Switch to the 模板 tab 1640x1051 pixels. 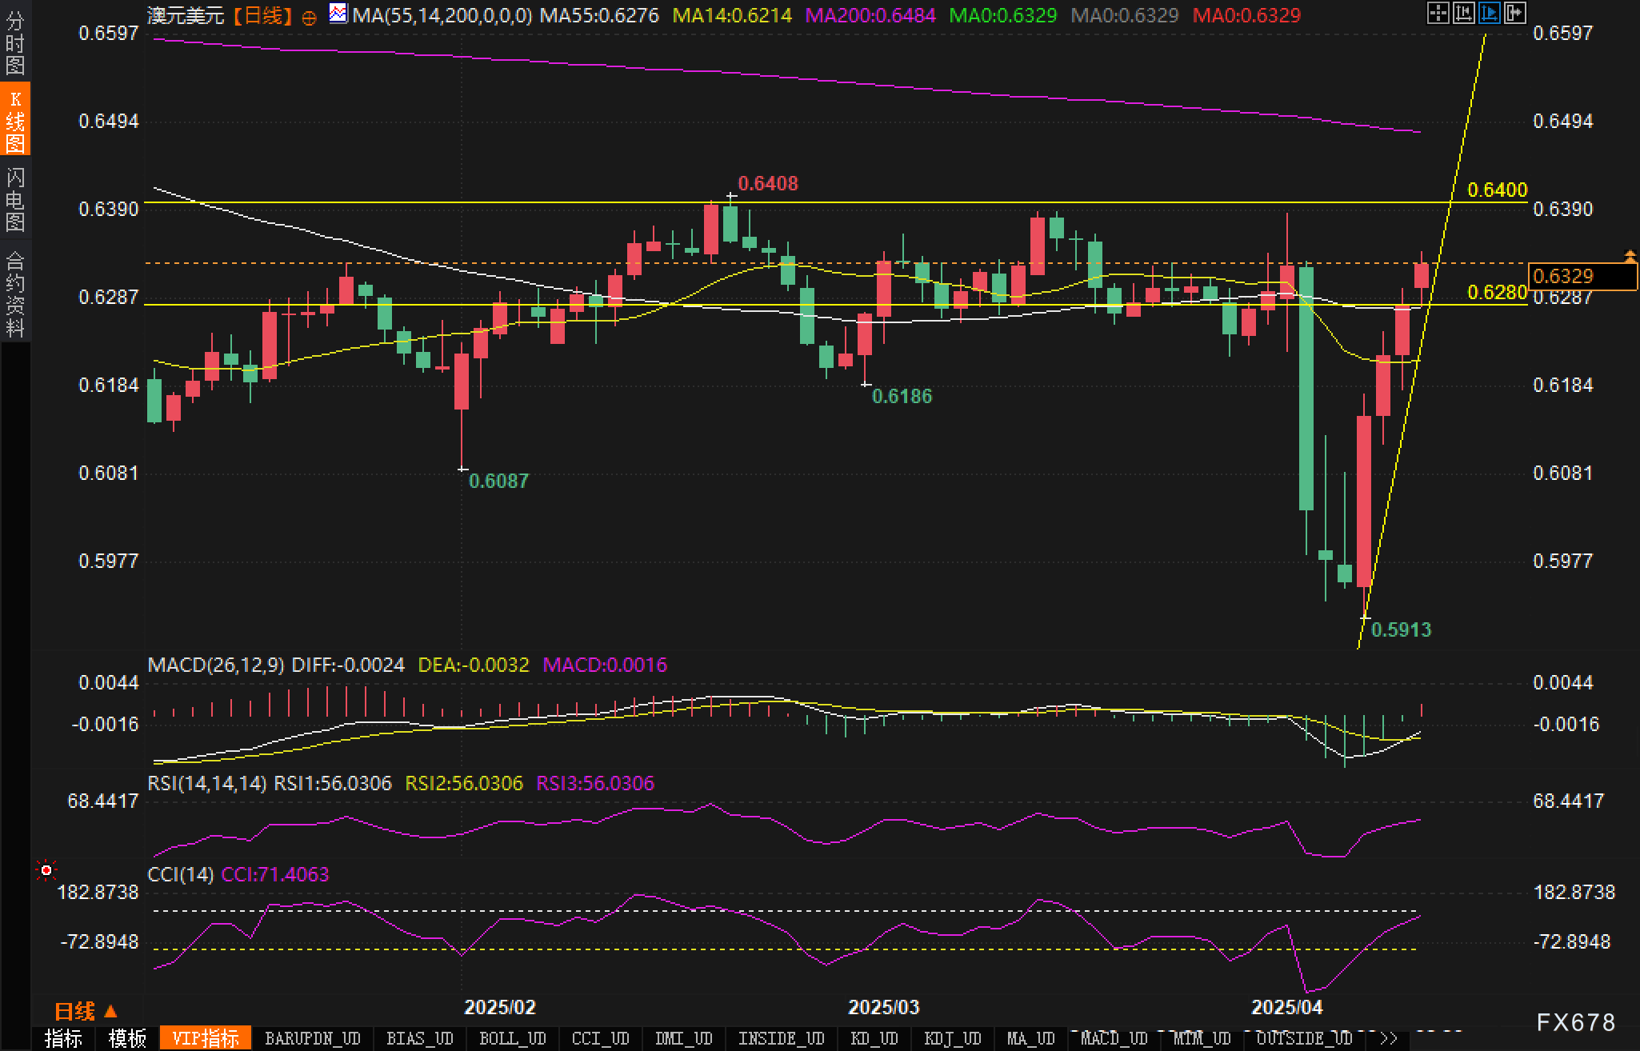(127, 1038)
